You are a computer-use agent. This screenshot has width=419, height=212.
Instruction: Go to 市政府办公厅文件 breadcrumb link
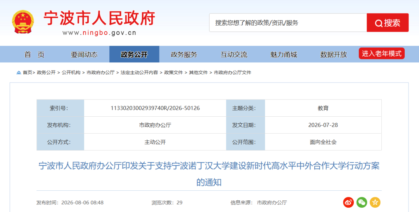coord(232,72)
